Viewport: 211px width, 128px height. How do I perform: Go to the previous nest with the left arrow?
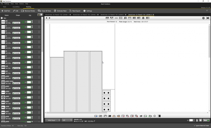coord(47,18)
